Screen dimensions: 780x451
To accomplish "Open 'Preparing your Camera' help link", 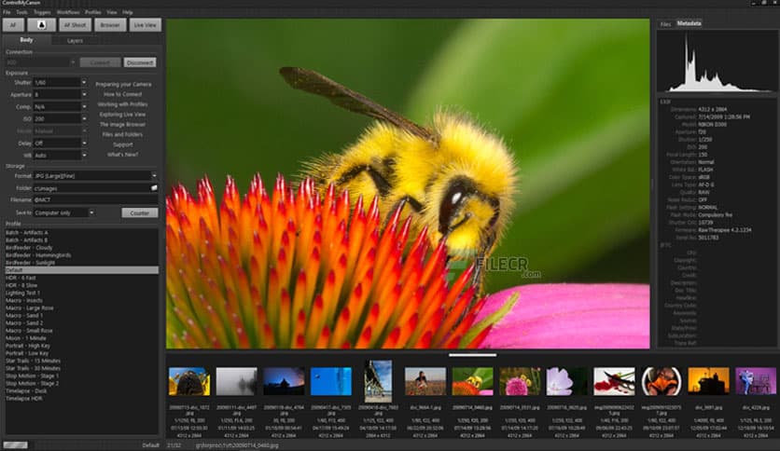I will (123, 85).
